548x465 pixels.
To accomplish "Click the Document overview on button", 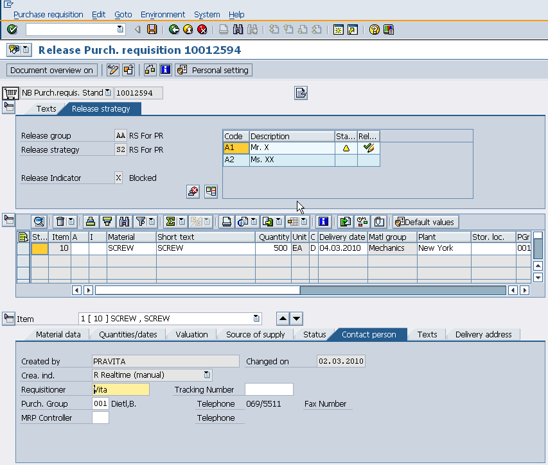I will click(x=52, y=70).
